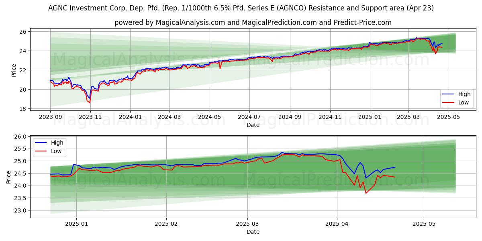
Task: Click the 'Price' y-axis label, bottom chart
Action: coord(9,177)
